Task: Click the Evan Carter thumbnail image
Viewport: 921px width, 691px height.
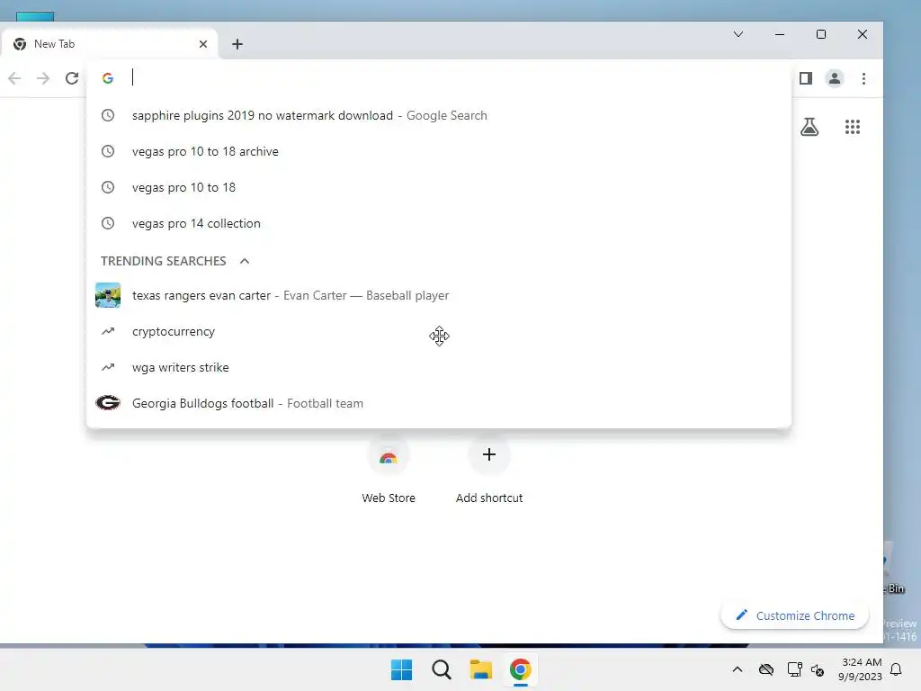Action: pyautogui.click(x=108, y=295)
